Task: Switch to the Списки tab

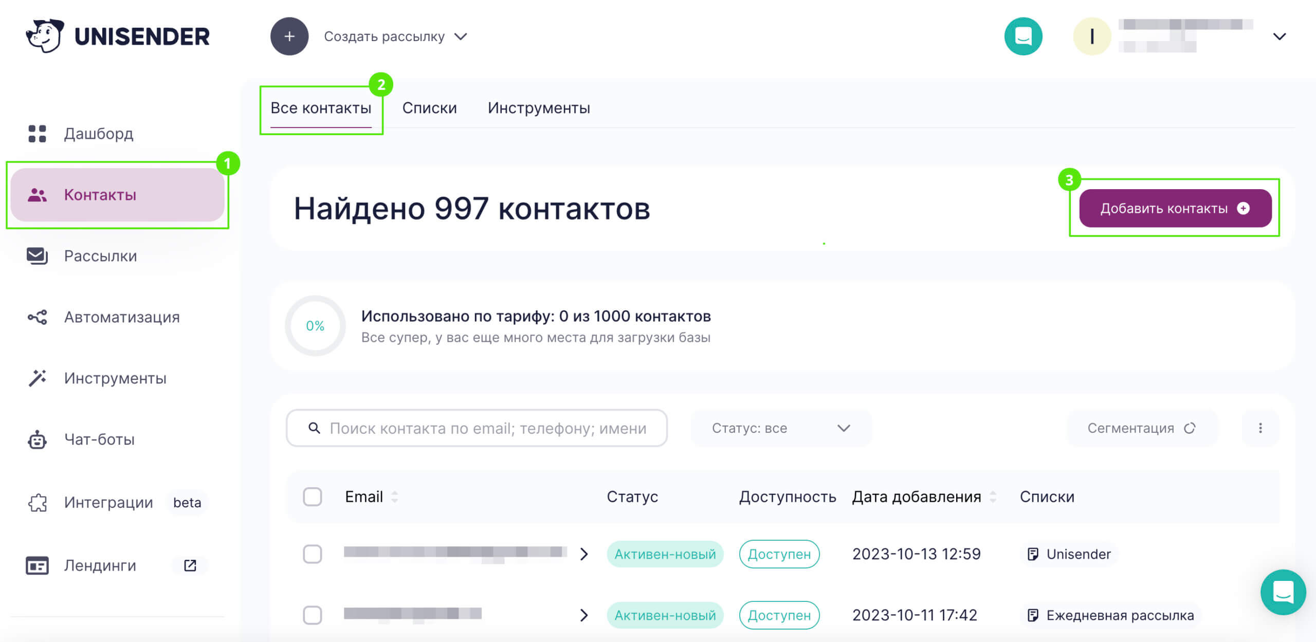Action: 430,107
